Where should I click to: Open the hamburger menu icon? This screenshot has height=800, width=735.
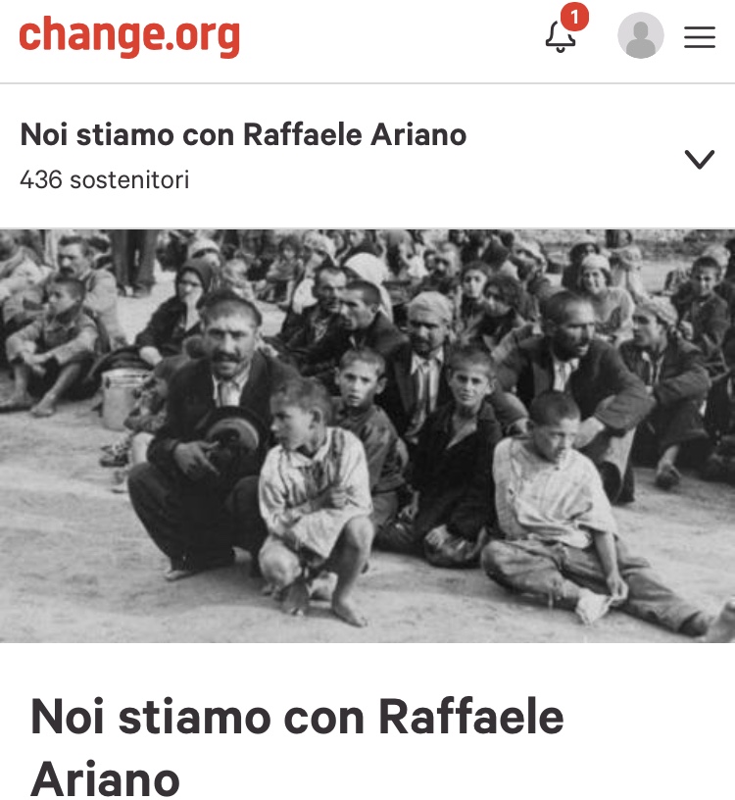point(700,37)
